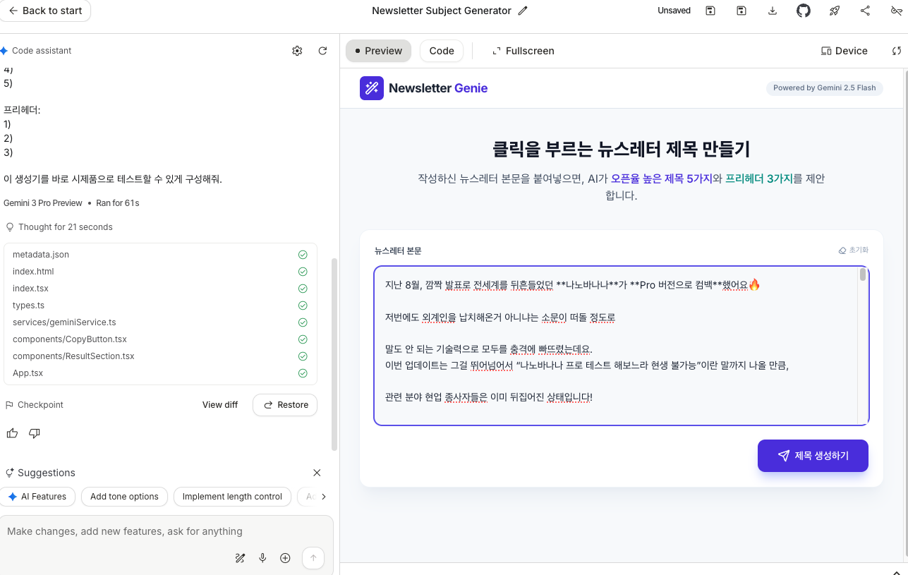Click the '제목 생성하기' generate button
The height and width of the screenshot is (575, 908).
tap(813, 456)
